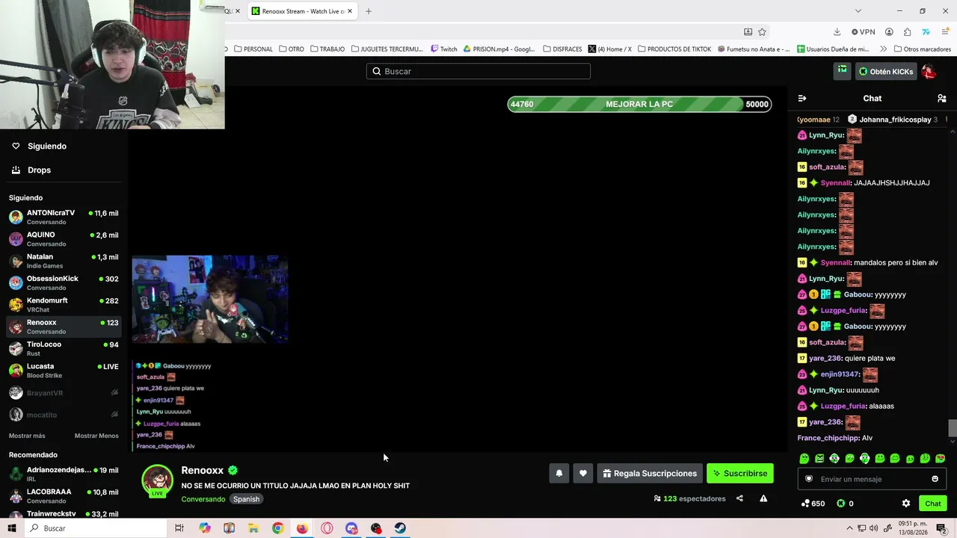
Task: Open AQUINO channel in sidebar
Action: tap(64, 239)
